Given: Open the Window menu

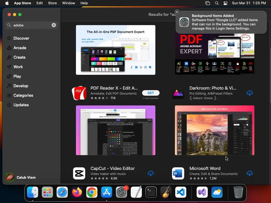Looking at the screenshot, I should 69,3.
